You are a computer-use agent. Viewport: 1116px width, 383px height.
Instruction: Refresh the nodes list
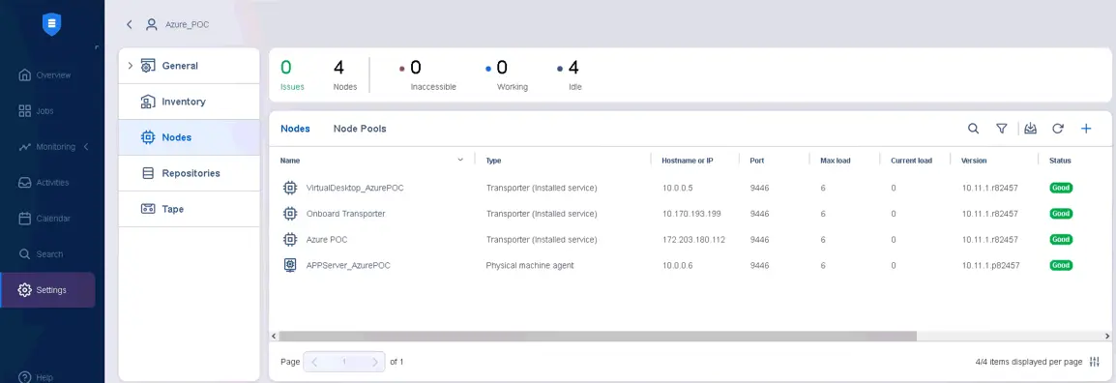click(x=1058, y=129)
